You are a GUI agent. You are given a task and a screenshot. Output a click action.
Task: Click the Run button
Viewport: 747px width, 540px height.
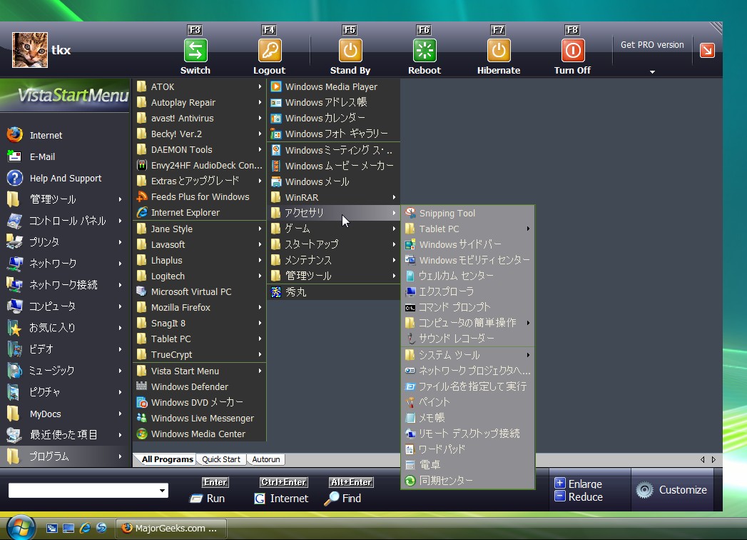tap(208, 498)
